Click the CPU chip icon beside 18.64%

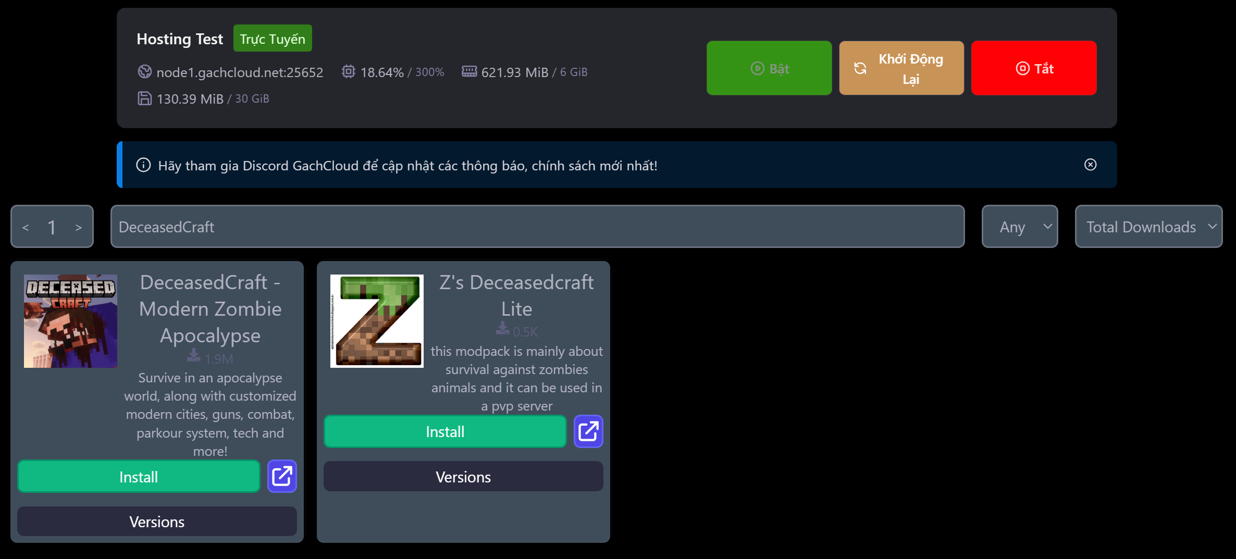(x=348, y=71)
